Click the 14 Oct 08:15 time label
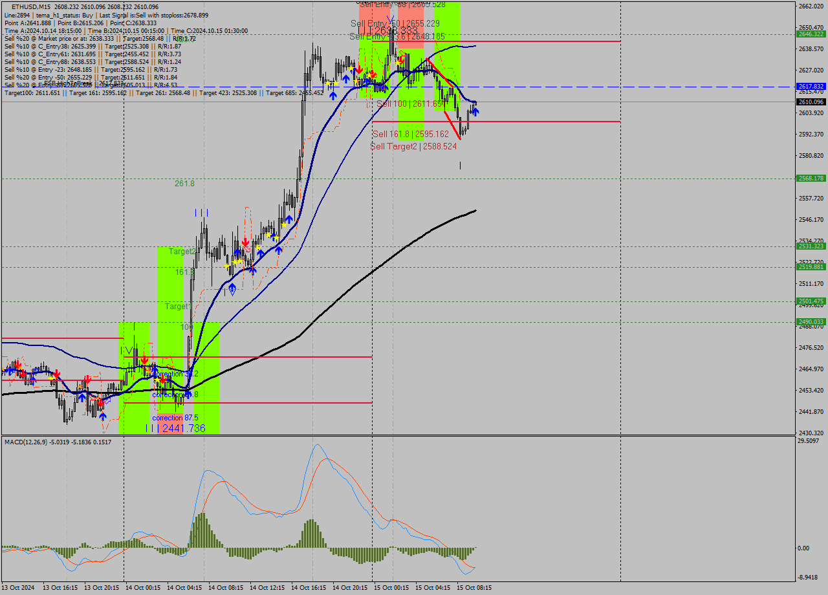The width and height of the screenshot is (828, 595). pos(226,588)
